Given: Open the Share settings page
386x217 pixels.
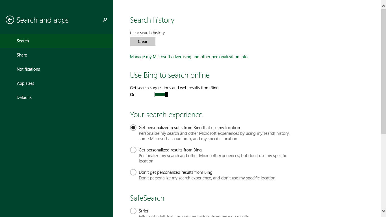Looking at the screenshot, I should (x=57, y=55).
